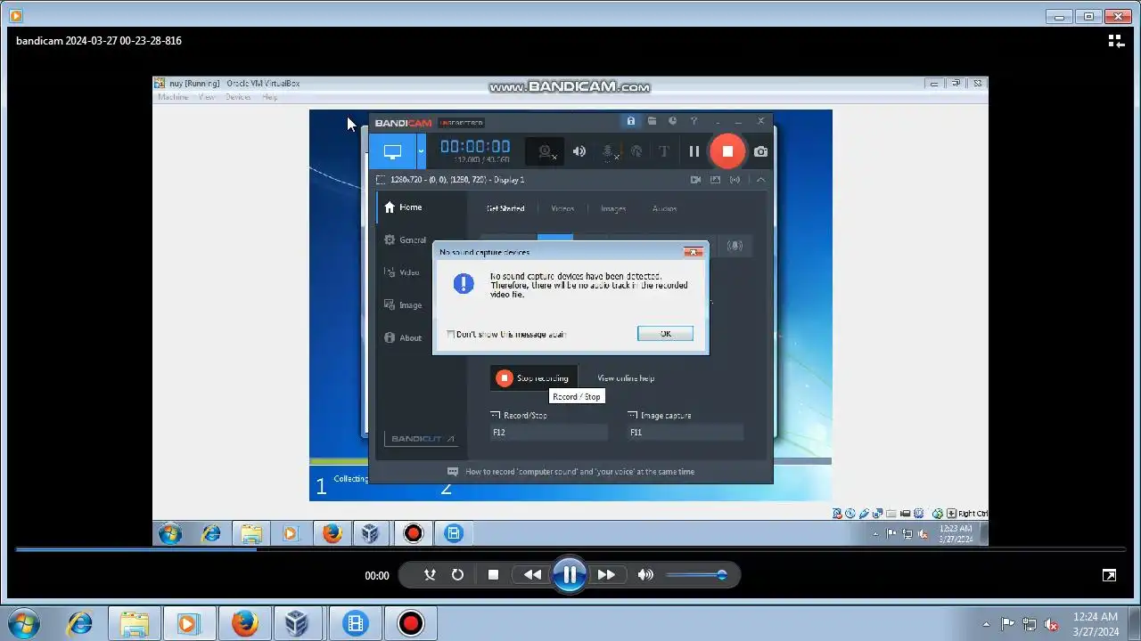The image size is (1141, 641).
Task: Toggle the microphone icon in Bandicam's top toolbar
Action: click(x=608, y=151)
